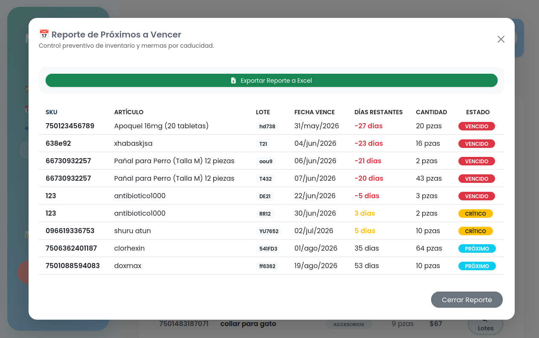Export the report to Excel
Screen dimensions: 539x338
tap(272, 81)
